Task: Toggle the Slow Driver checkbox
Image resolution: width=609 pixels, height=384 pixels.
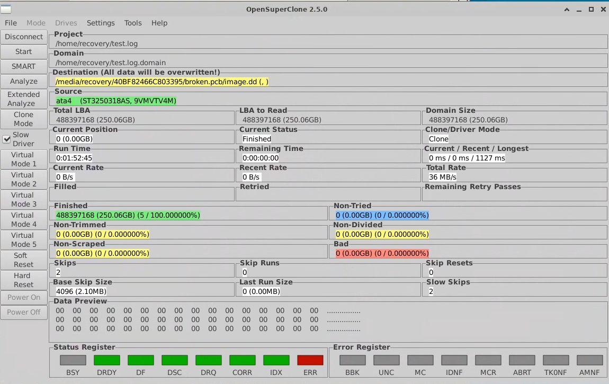Action: coord(6,139)
